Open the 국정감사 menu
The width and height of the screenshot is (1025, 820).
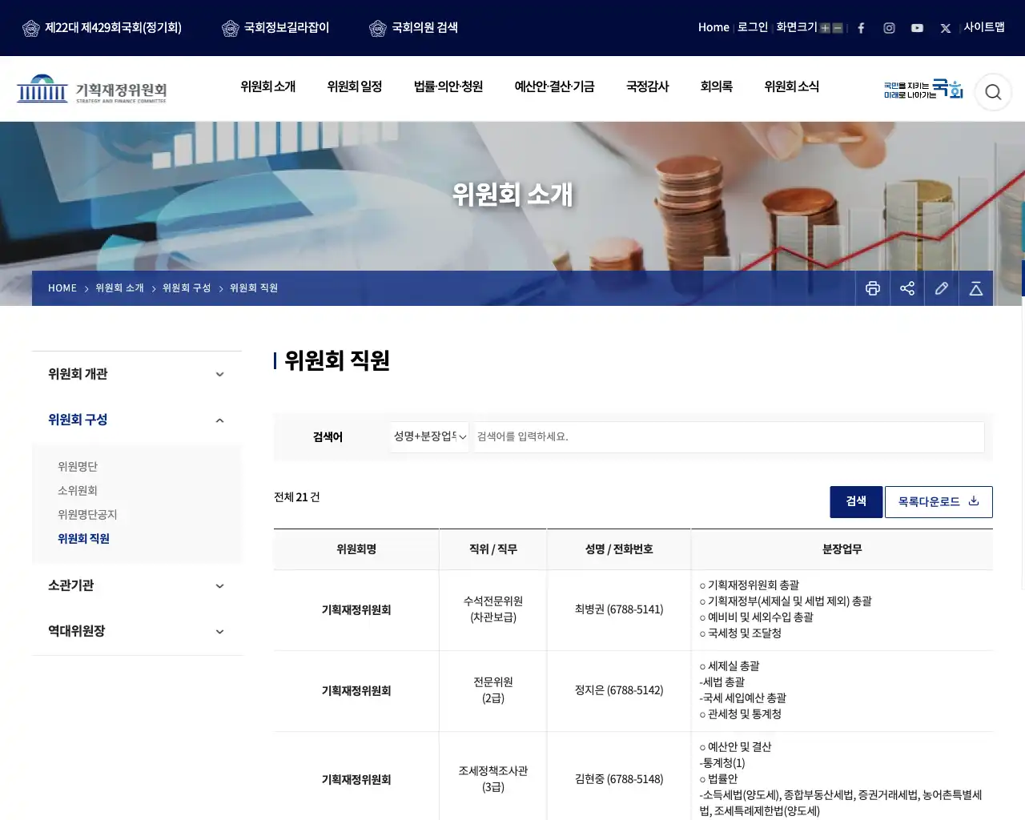coord(647,86)
